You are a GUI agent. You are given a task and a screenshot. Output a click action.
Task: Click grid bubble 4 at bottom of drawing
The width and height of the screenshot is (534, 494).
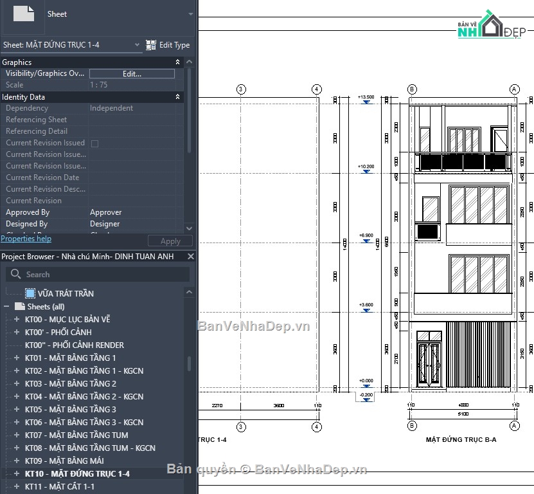316,427
